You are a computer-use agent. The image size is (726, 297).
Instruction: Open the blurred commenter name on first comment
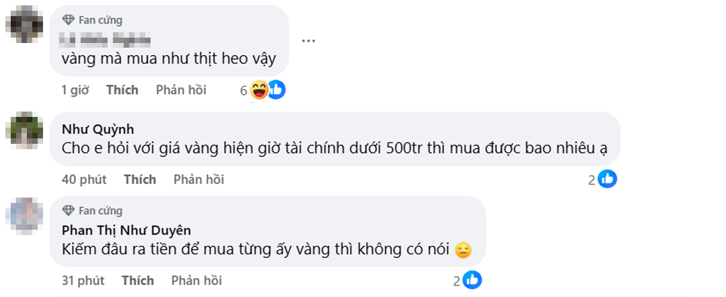pos(106,40)
